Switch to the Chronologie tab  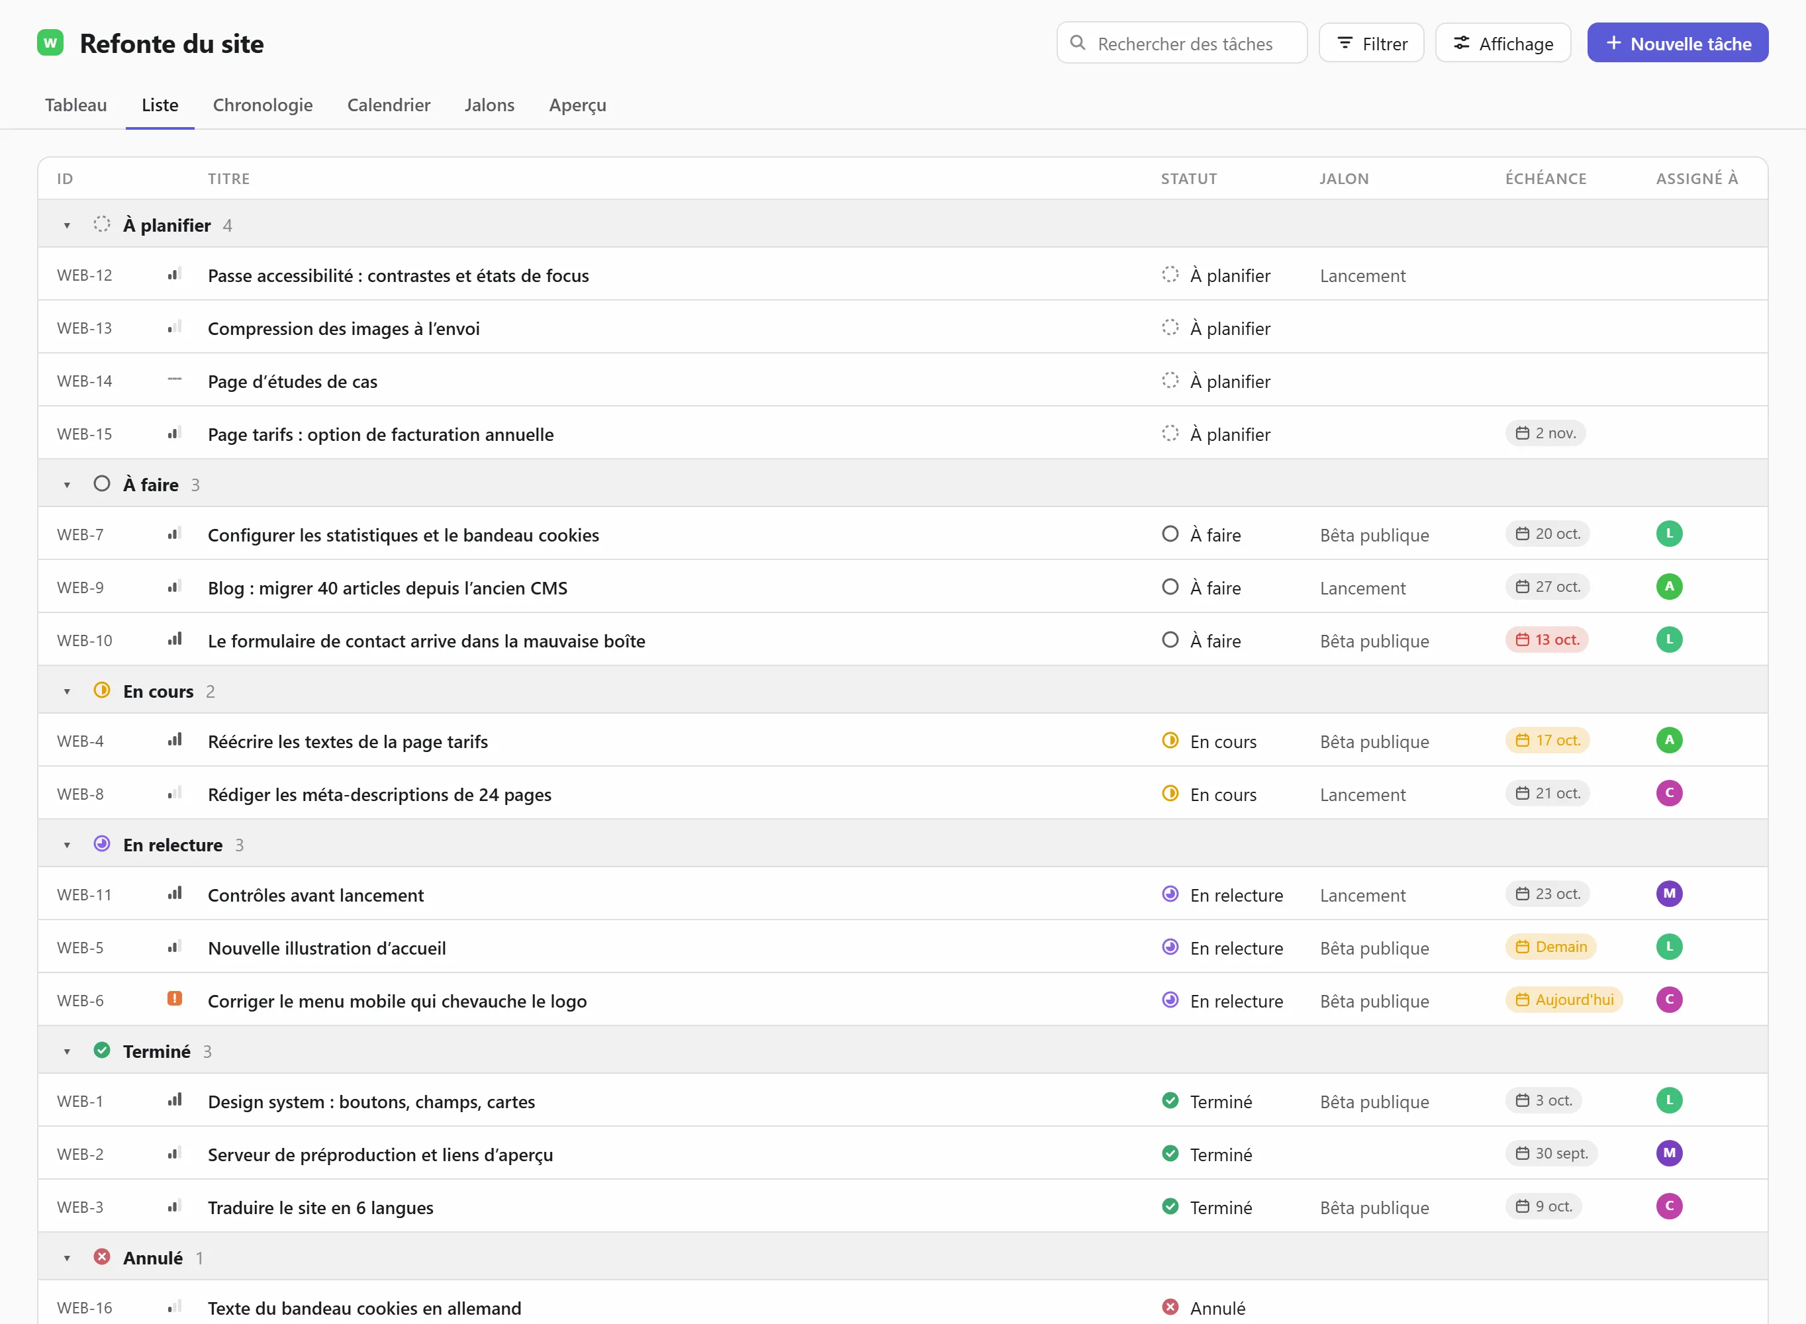point(263,105)
